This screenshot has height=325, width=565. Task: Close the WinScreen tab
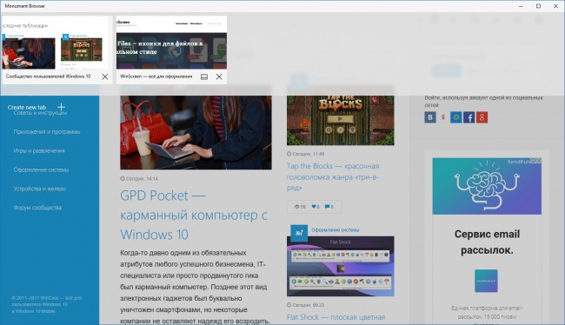(x=219, y=76)
